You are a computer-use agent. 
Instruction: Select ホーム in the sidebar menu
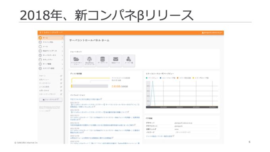coord(51,38)
